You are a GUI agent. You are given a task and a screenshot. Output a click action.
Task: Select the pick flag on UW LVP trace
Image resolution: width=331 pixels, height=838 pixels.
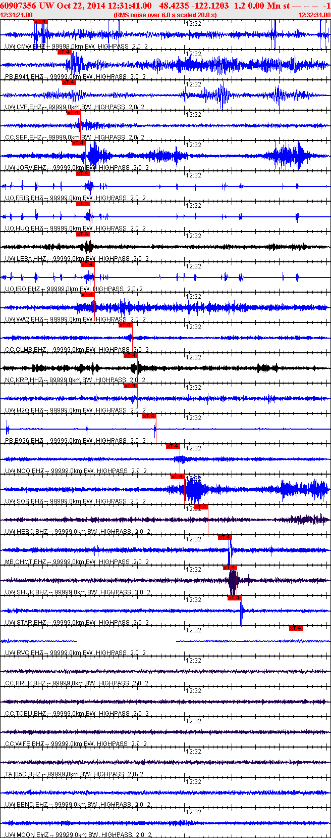69,82
